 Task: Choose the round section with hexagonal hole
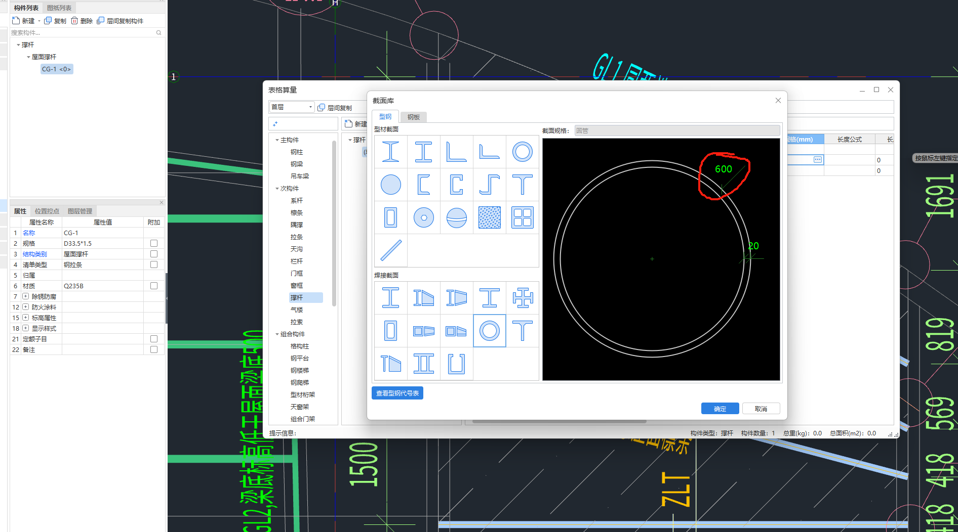pos(424,217)
